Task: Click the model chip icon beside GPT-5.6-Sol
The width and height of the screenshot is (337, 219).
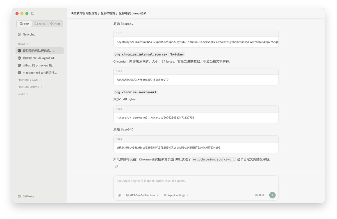Action: (127, 195)
